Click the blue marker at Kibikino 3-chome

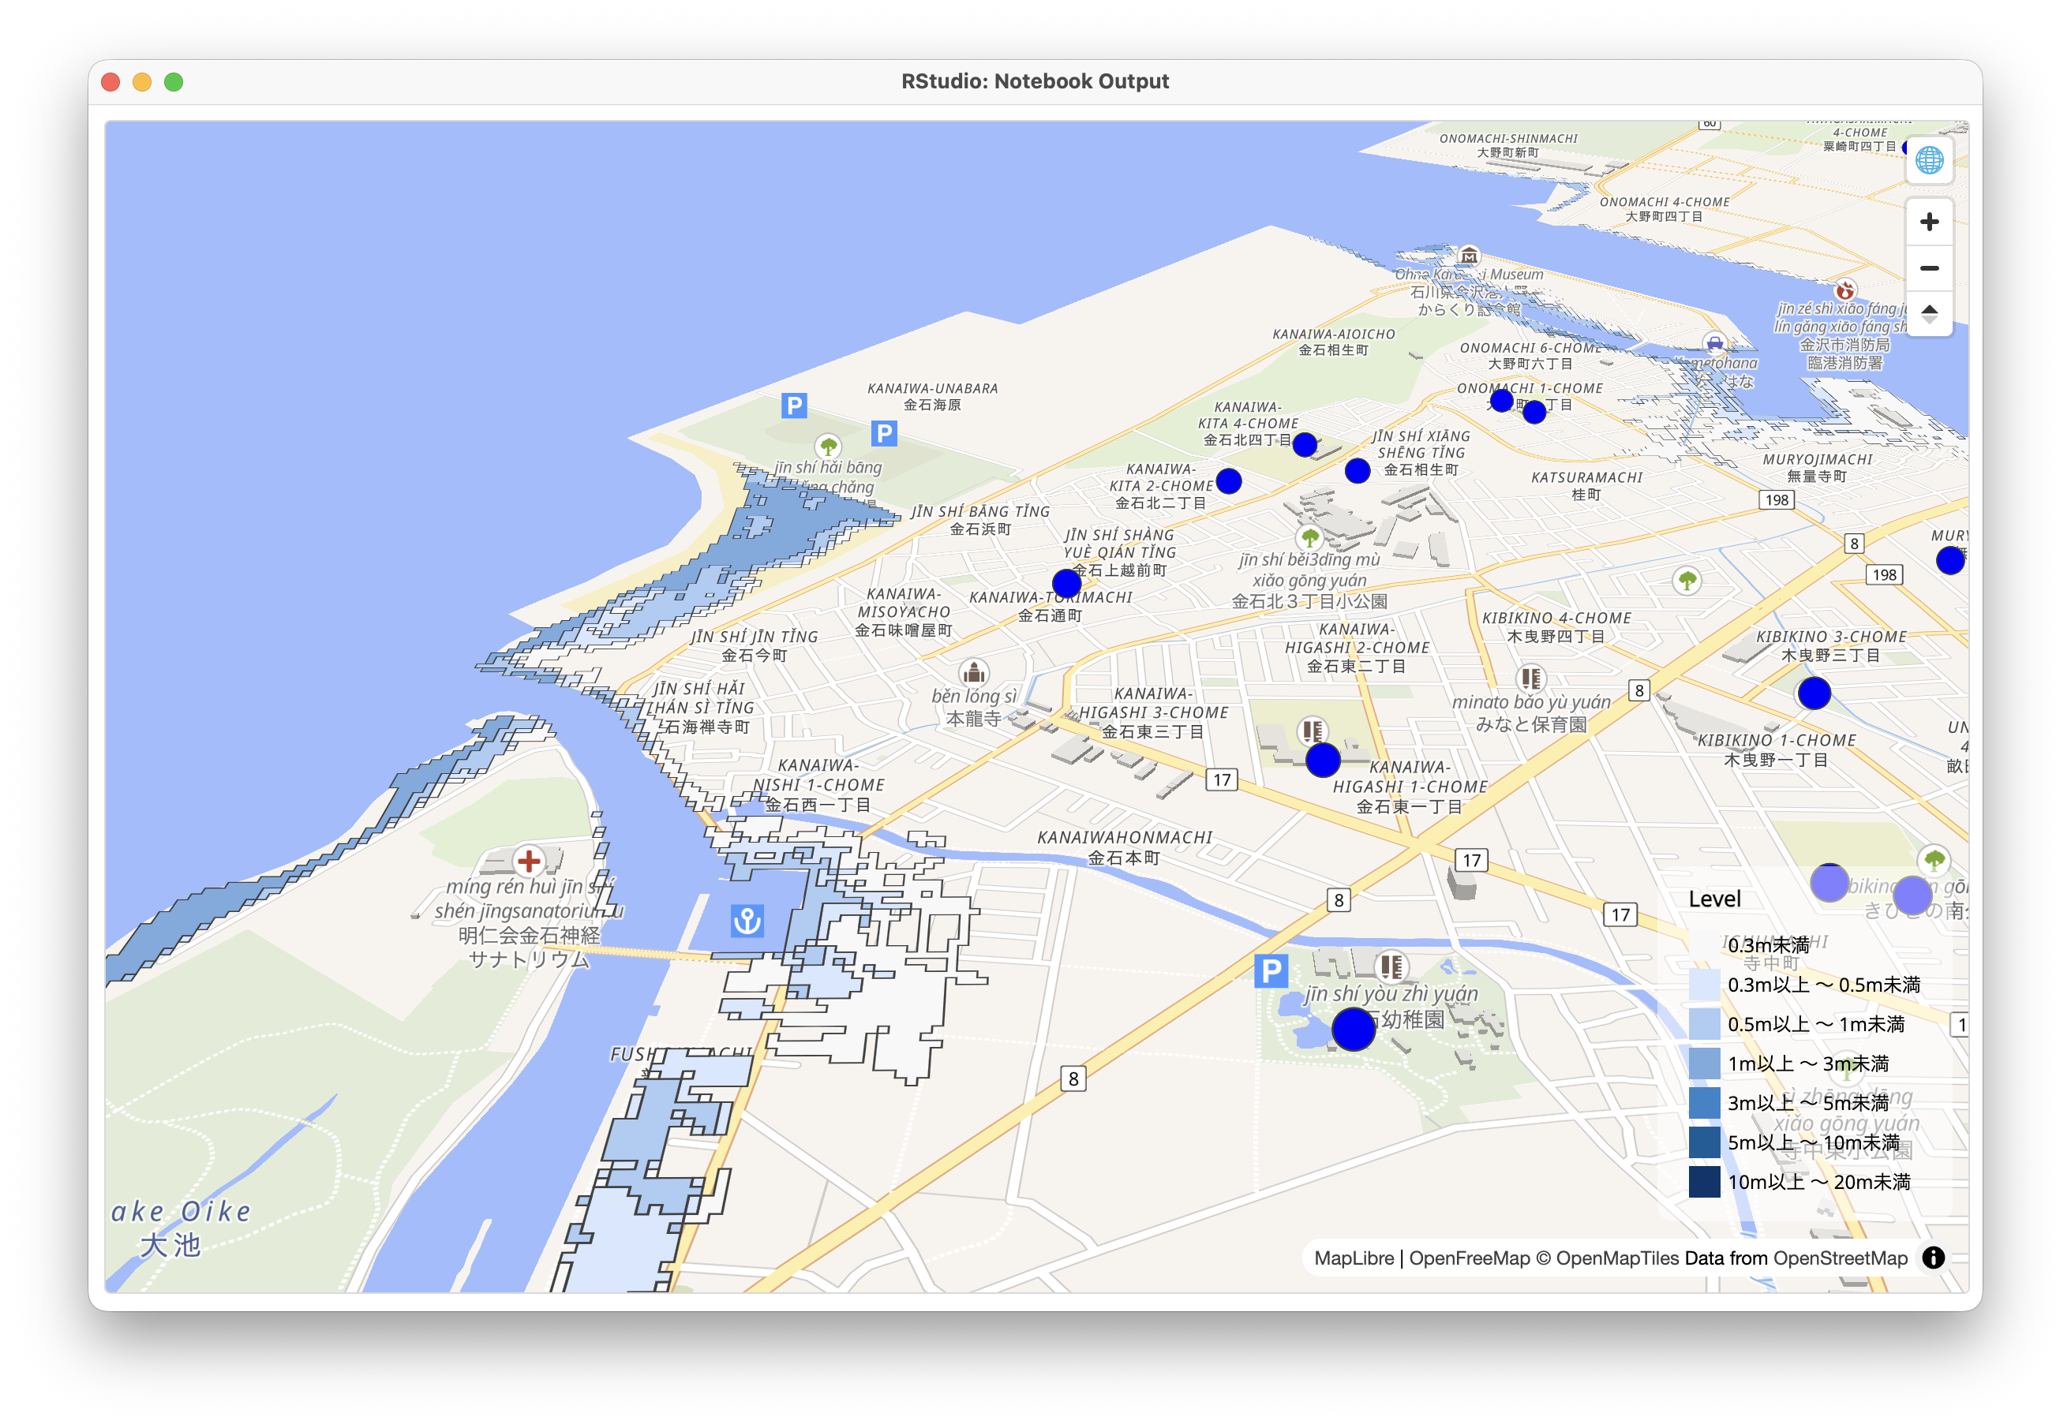(1814, 693)
